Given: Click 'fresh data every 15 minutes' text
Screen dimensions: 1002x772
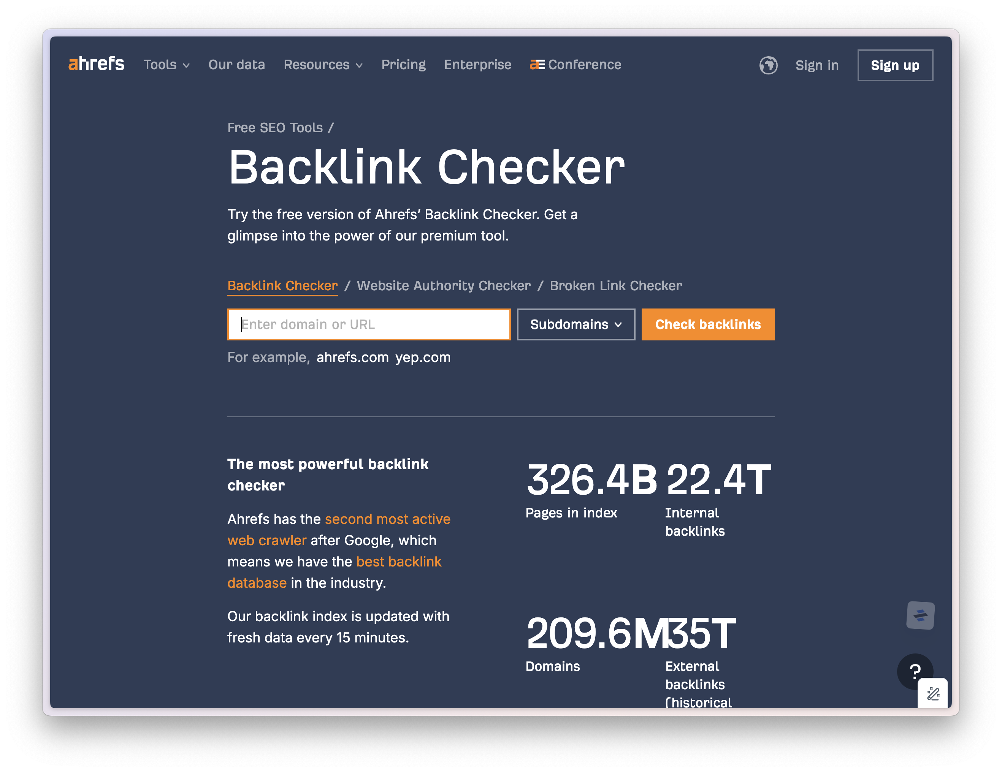Looking at the screenshot, I should pos(318,637).
